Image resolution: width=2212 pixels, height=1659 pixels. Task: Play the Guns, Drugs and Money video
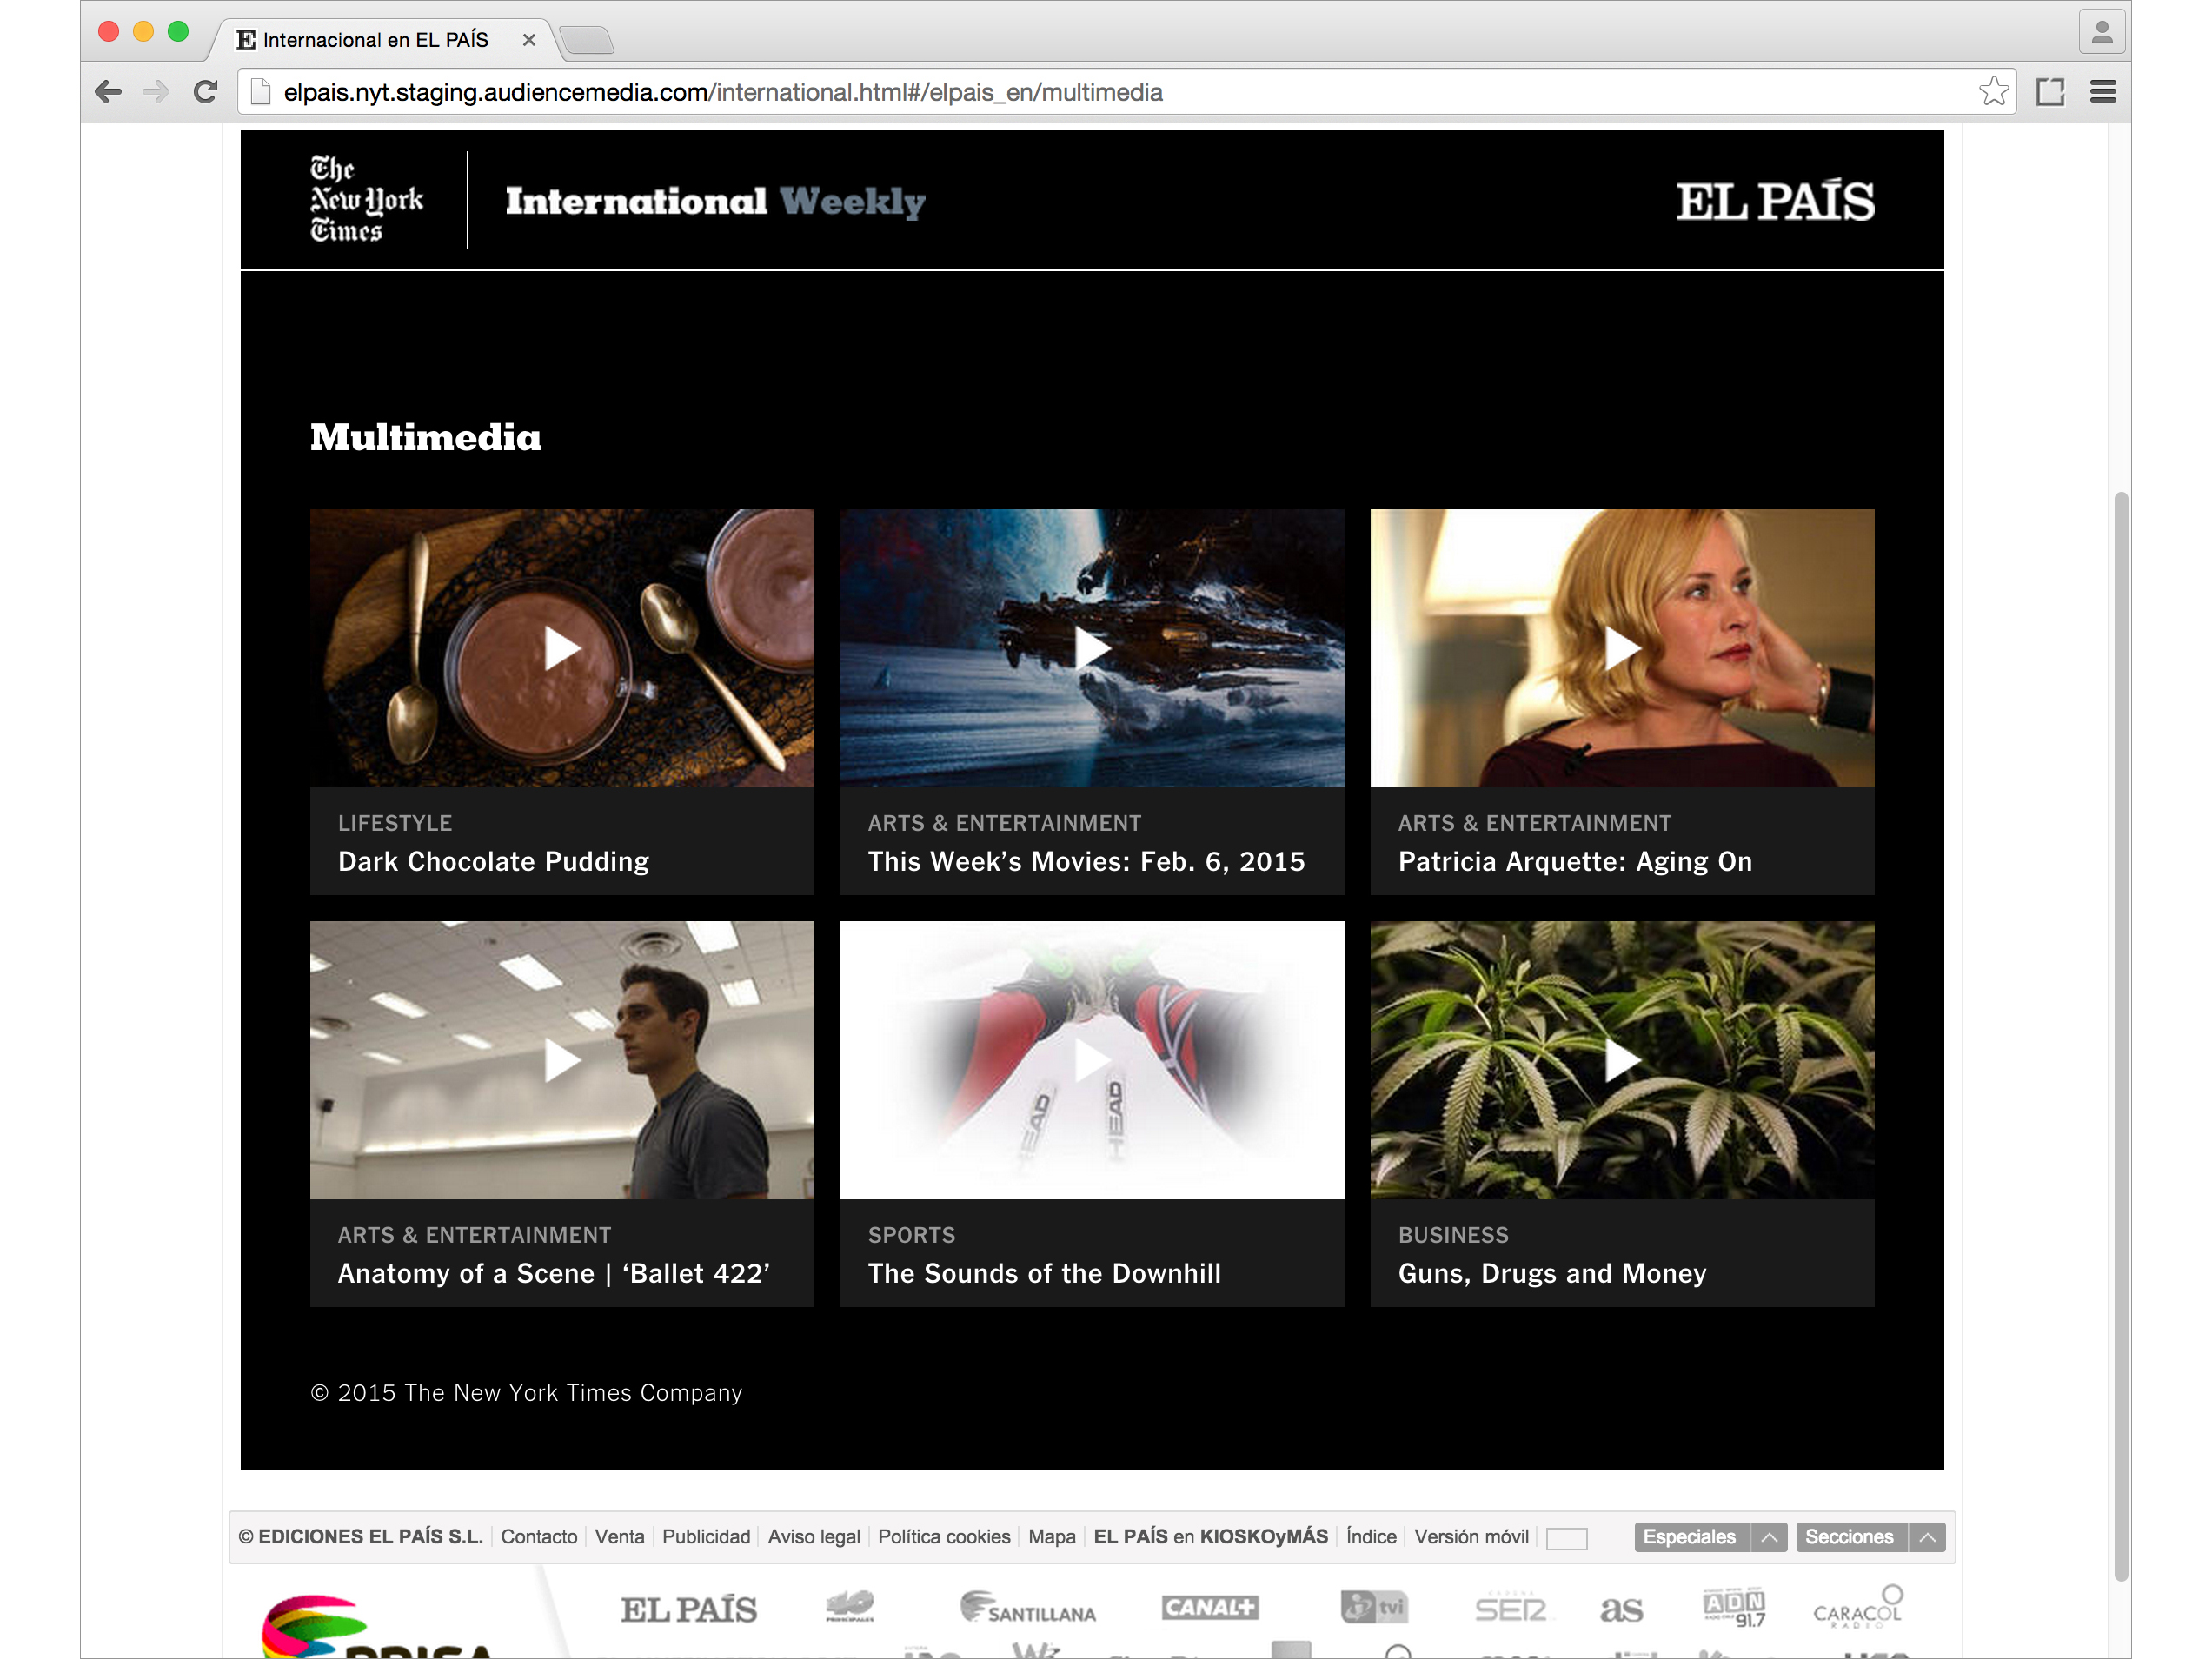(x=1621, y=1060)
